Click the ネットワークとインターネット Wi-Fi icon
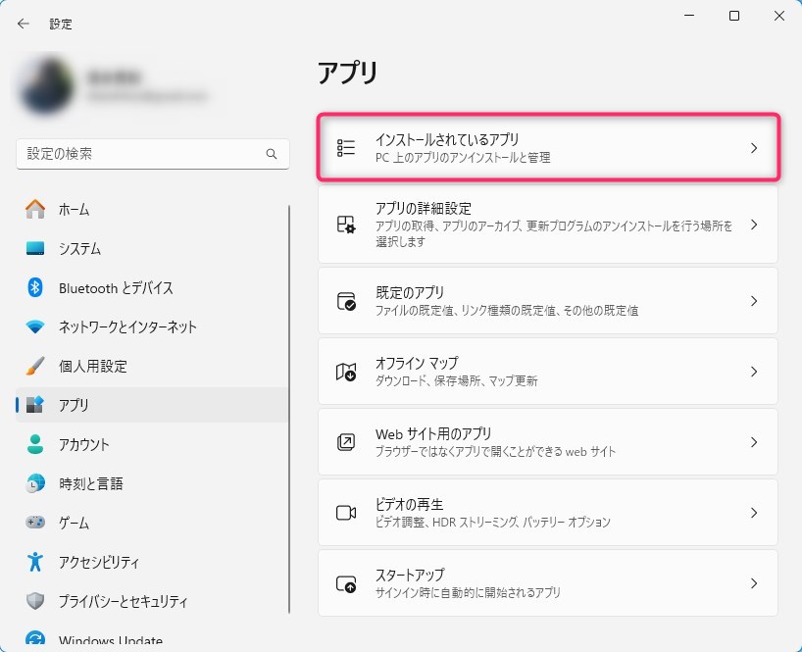Image resolution: width=802 pixels, height=652 pixels. point(35,327)
